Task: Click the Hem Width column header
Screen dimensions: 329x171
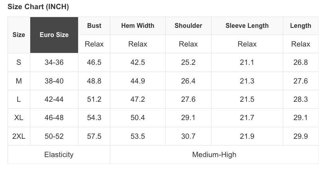Action: pyautogui.click(x=137, y=26)
